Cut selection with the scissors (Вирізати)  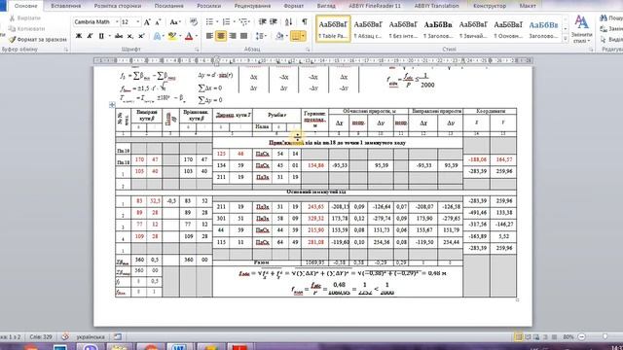click(x=24, y=18)
